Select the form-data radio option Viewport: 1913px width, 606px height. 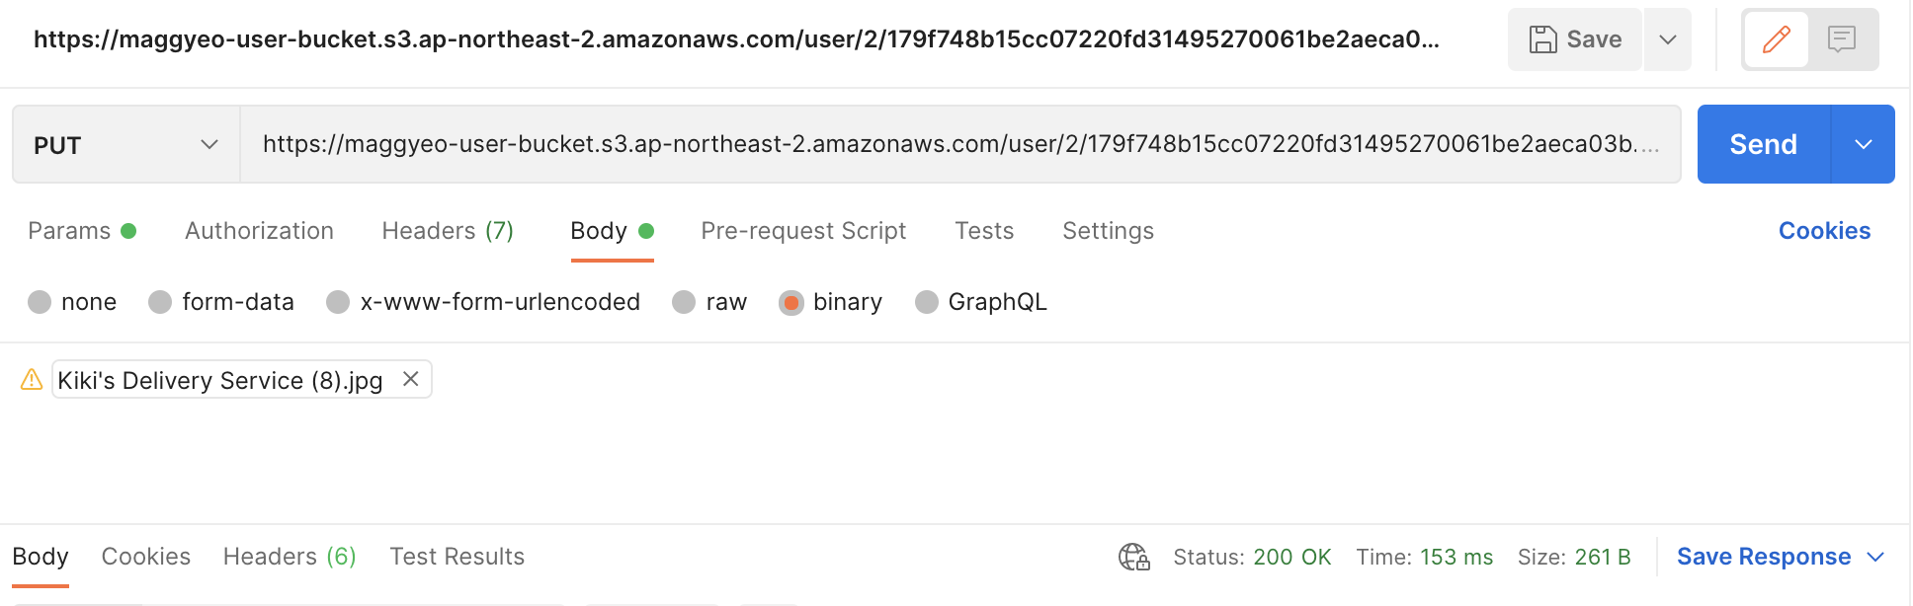[160, 302]
